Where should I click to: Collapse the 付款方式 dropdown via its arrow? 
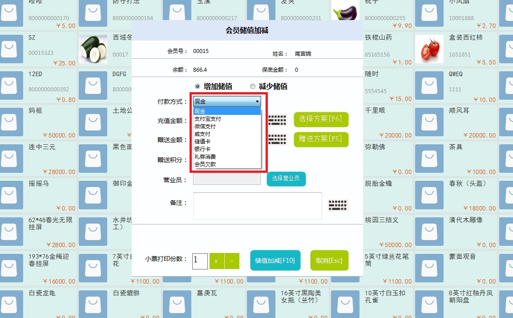click(257, 102)
